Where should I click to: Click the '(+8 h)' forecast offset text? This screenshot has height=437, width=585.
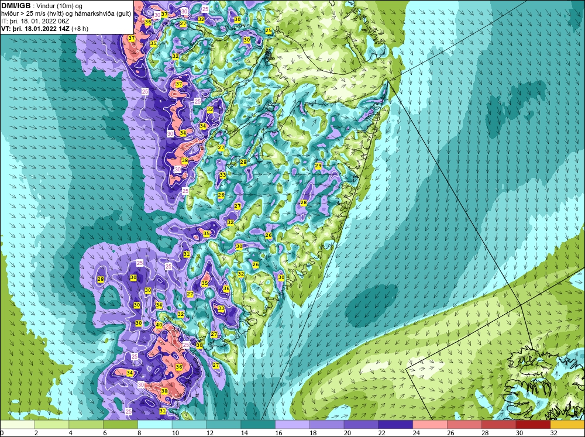[80, 29]
